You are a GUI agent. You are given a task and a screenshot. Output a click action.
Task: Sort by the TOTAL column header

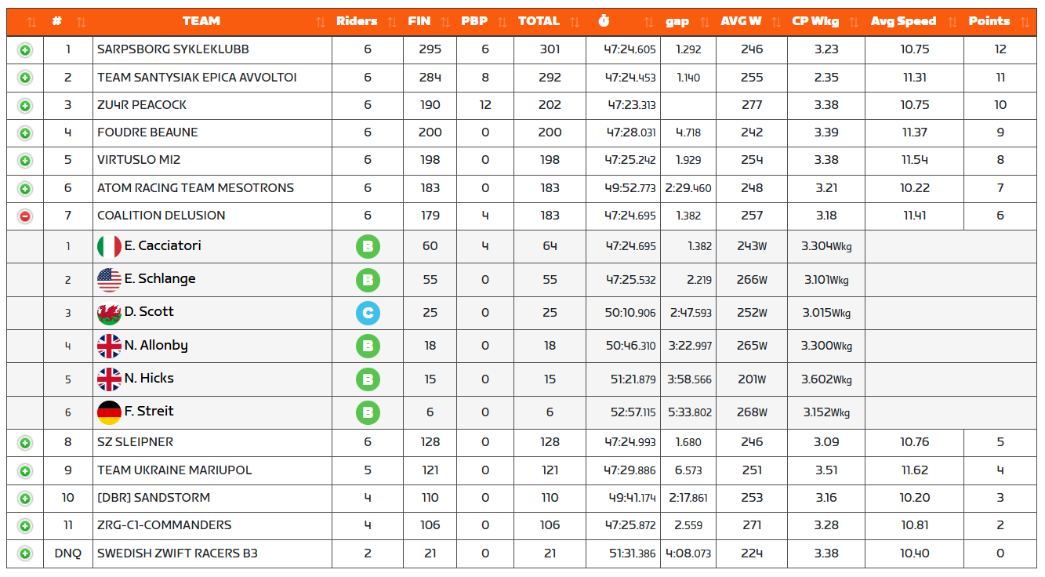tap(539, 21)
